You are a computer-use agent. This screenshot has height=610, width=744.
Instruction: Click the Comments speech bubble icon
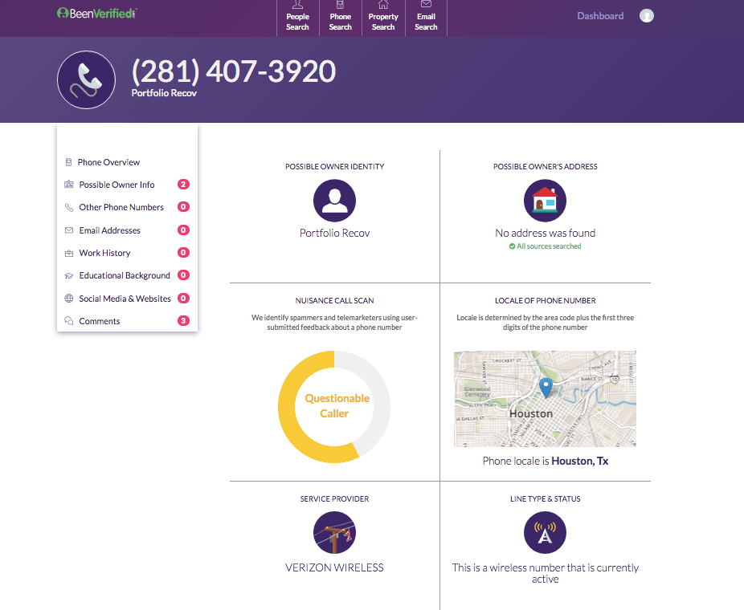click(69, 321)
